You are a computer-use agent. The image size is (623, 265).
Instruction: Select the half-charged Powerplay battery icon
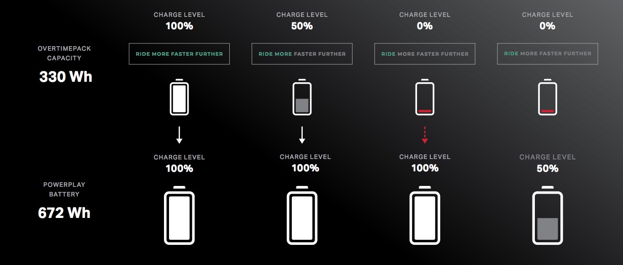(547, 216)
